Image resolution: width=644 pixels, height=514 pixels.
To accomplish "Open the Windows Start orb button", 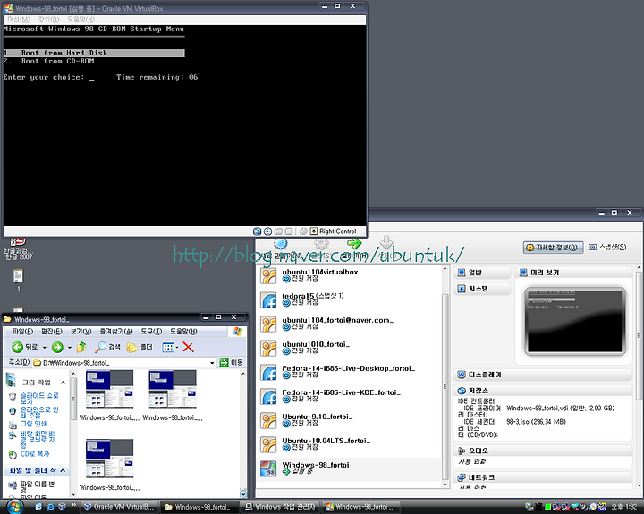I will coord(15,507).
